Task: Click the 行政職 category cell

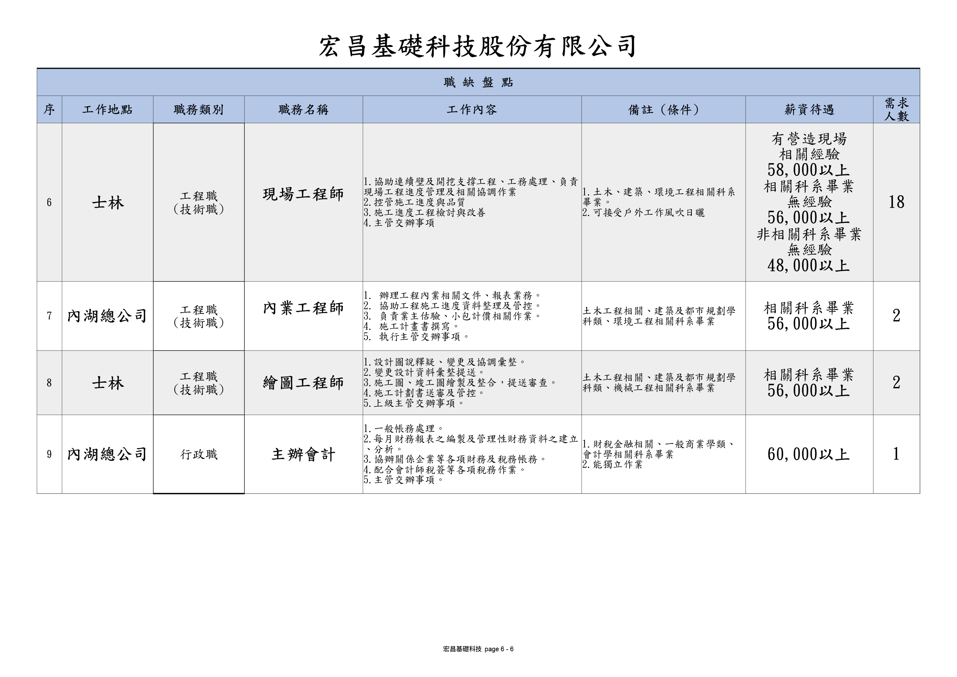Action: point(199,454)
